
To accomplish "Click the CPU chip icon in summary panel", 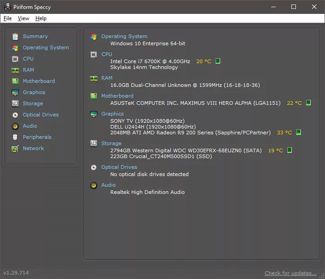I will pos(94,55).
